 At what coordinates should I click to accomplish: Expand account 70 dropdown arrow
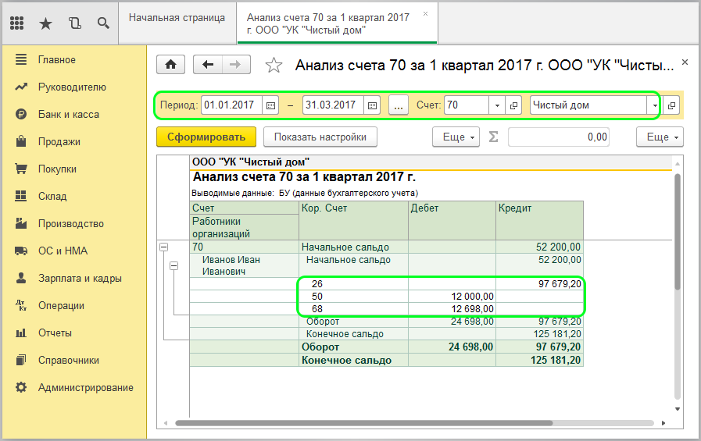(497, 105)
